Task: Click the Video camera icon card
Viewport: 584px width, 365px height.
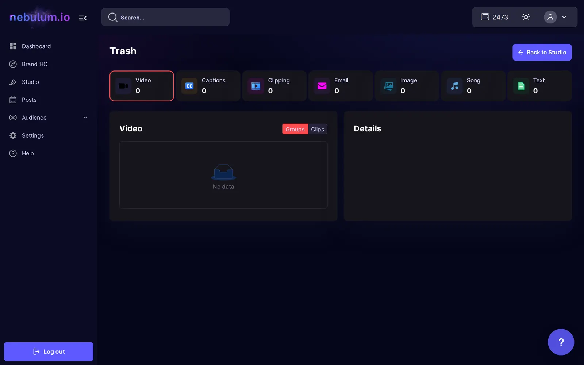Action: point(123,86)
